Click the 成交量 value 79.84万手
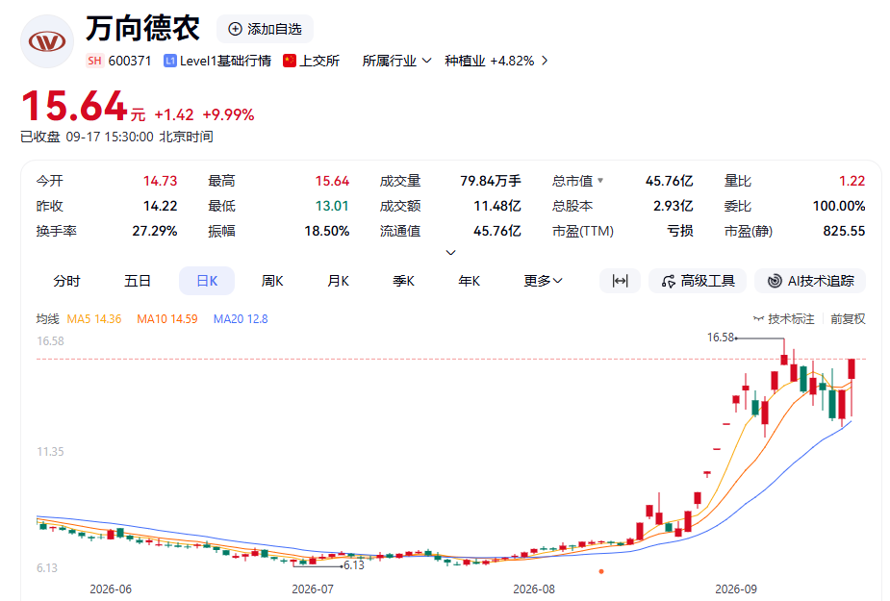The width and height of the screenshot is (890, 601). 491,181
